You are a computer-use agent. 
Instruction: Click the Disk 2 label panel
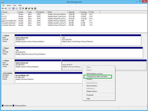click(8, 65)
